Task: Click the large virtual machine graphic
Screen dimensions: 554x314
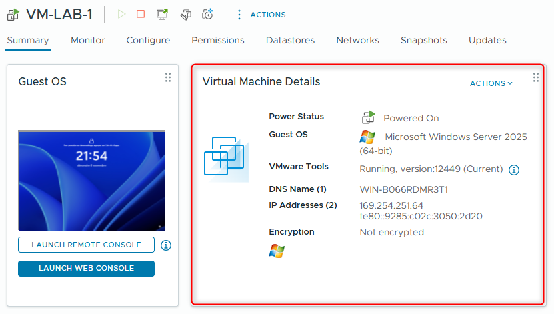Action: [227, 159]
